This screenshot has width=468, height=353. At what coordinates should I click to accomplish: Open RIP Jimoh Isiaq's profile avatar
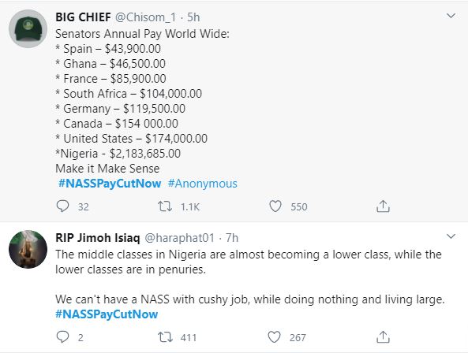[x=28, y=249]
